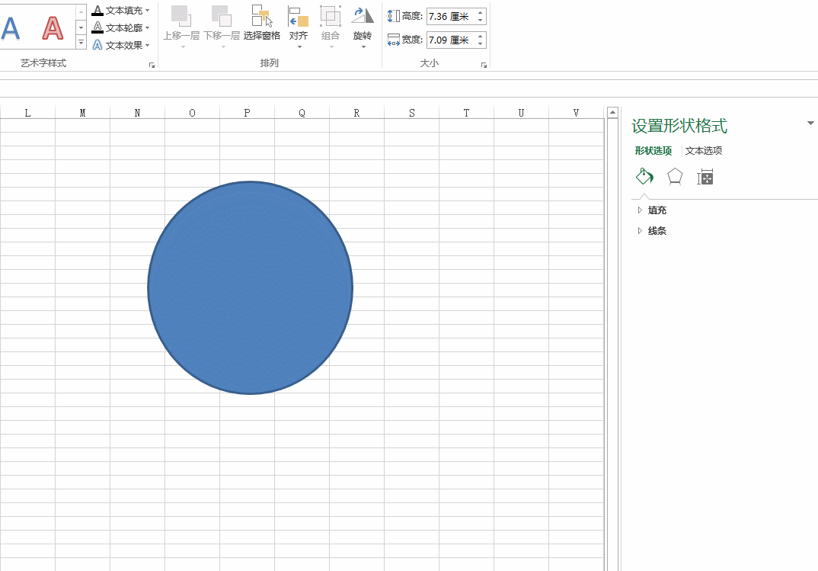Select the blue circle shape
The height and width of the screenshot is (571, 818).
point(250,288)
